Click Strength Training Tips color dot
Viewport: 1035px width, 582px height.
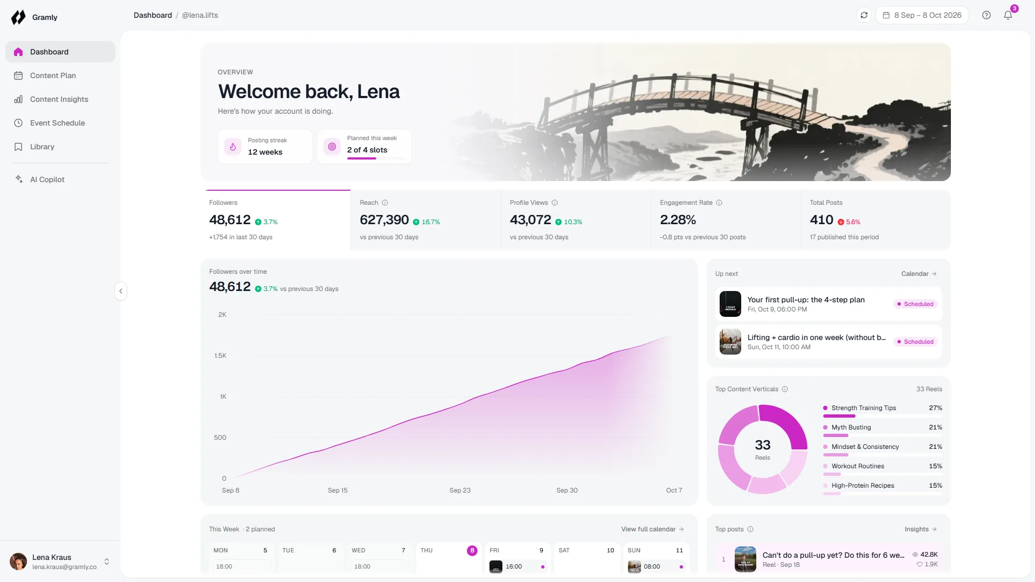coord(825,408)
